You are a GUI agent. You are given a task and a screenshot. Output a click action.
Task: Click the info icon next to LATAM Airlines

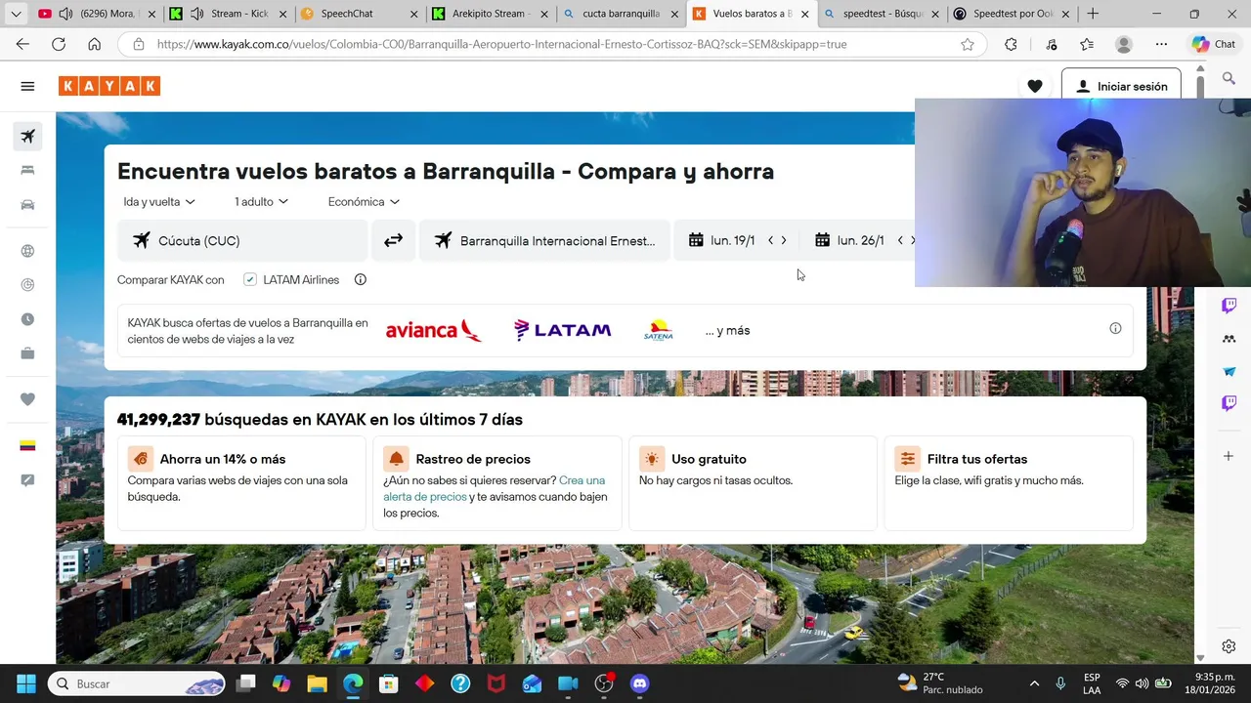coord(360,279)
